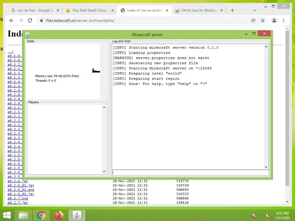
Task: Switch to Chrome from the taskbar
Action: coord(41,215)
